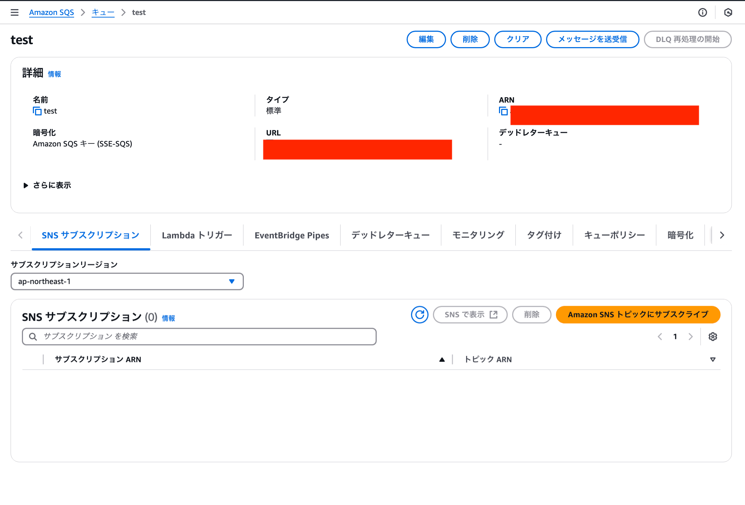Switch to the モニタリング tab
This screenshot has width=745, height=505.
[x=478, y=235]
